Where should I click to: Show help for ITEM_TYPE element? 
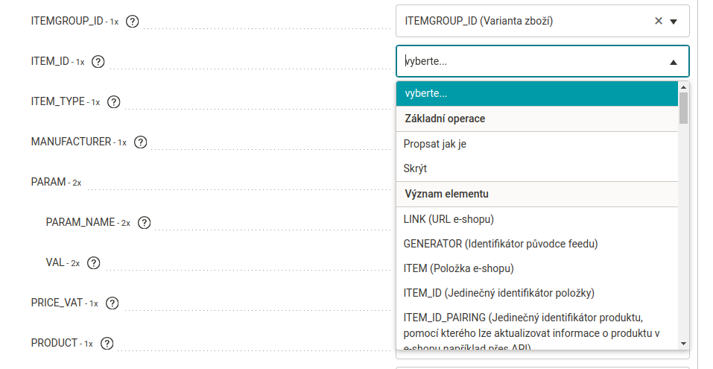(114, 102)
